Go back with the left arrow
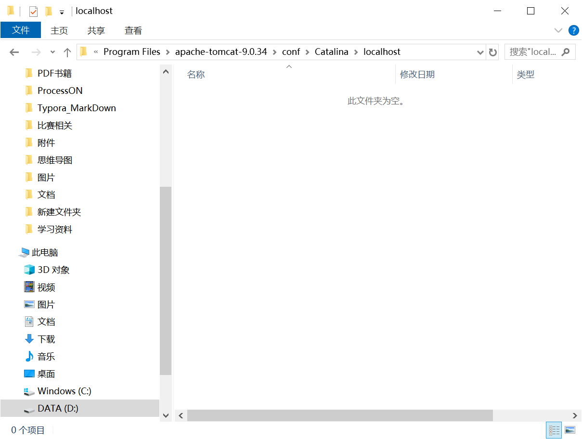Image resolution: width=582 pixels, height=439 pixels. pyautogui.click(x=14, y=52)
